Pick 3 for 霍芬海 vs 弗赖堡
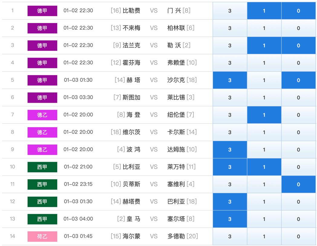This screenshot has height=246, width=317. pos(230,63)
